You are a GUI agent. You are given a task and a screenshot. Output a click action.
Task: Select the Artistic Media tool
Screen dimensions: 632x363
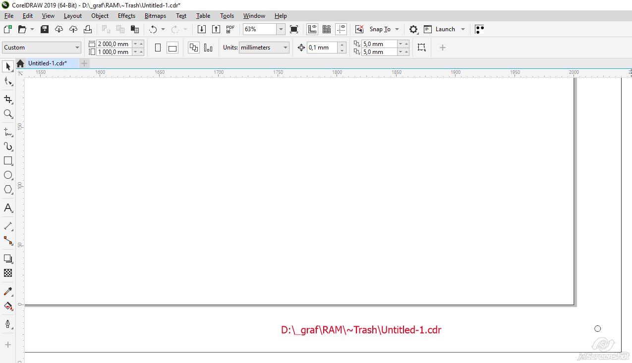click(x=8, y=147)
